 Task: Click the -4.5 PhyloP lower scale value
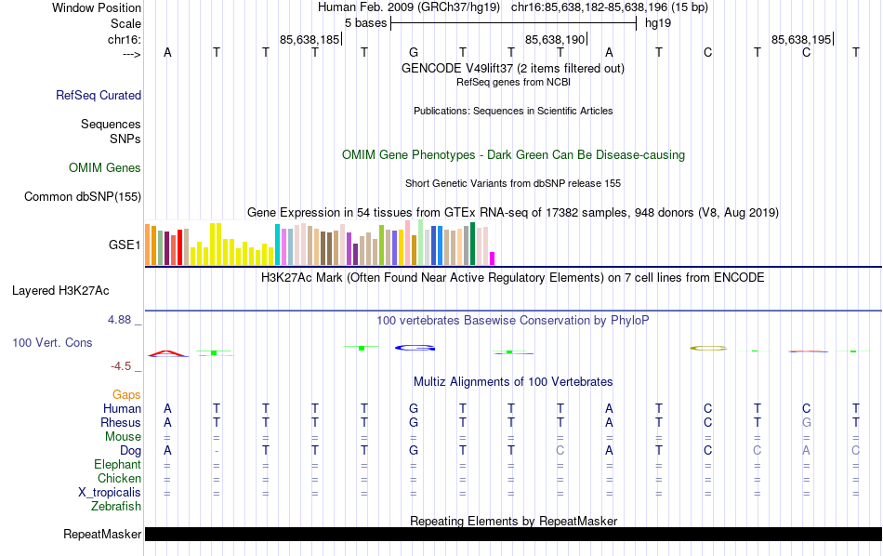tap(121, 366)
